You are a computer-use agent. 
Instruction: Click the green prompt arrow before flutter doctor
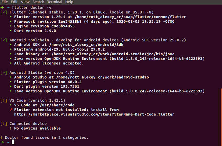click(x=3, y=7)
